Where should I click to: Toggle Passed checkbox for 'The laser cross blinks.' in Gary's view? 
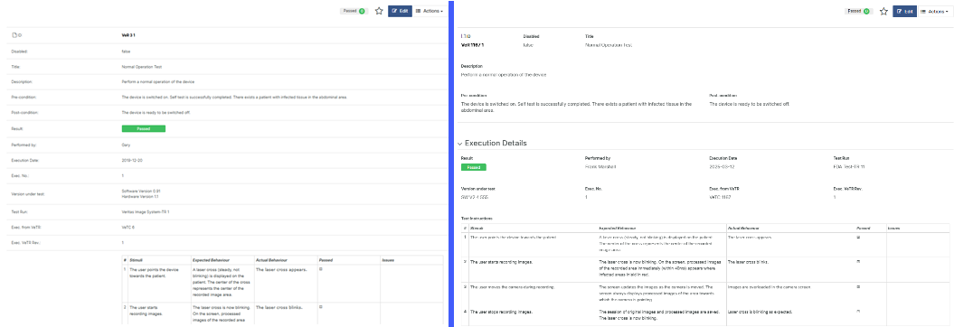tap(321, 307)
